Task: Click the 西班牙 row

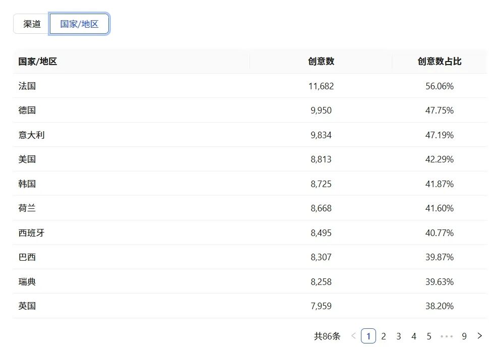Action: click(250, 233)
